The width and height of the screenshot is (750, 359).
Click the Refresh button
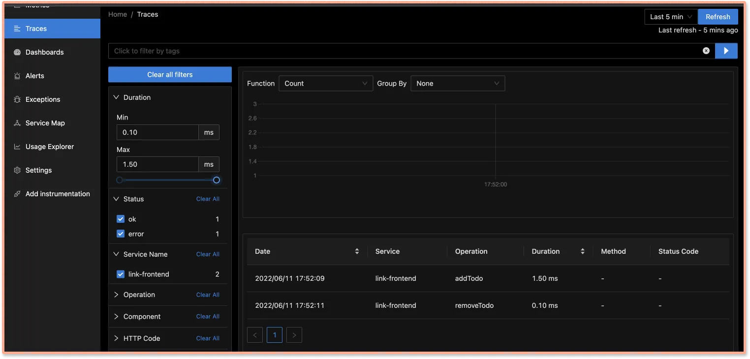pos(718,17)
